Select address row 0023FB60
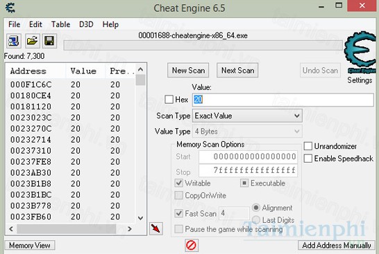 pos(70,217)
